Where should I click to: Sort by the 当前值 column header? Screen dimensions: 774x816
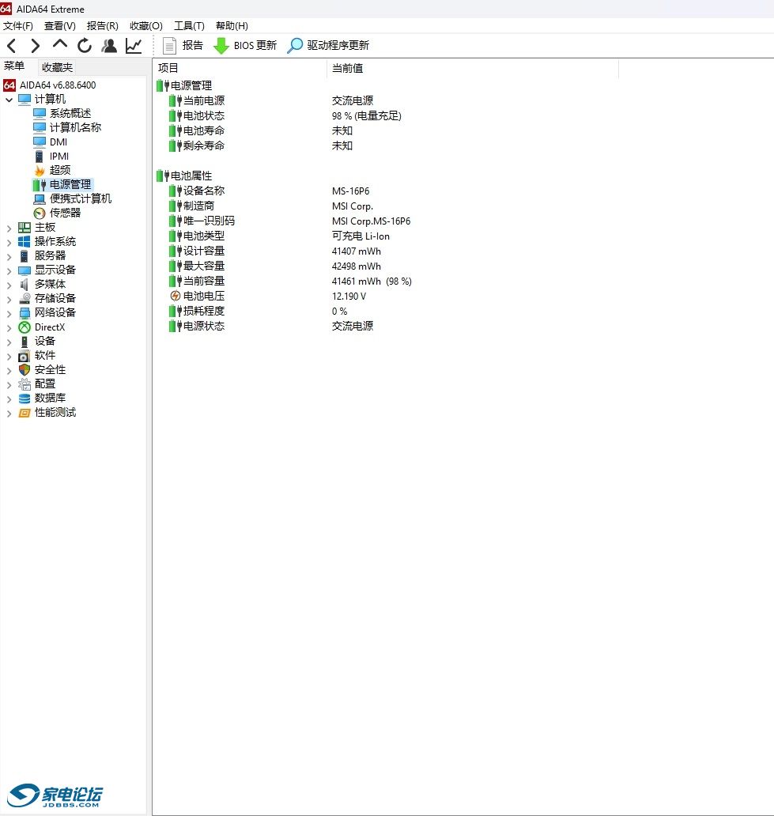point(473,68)
